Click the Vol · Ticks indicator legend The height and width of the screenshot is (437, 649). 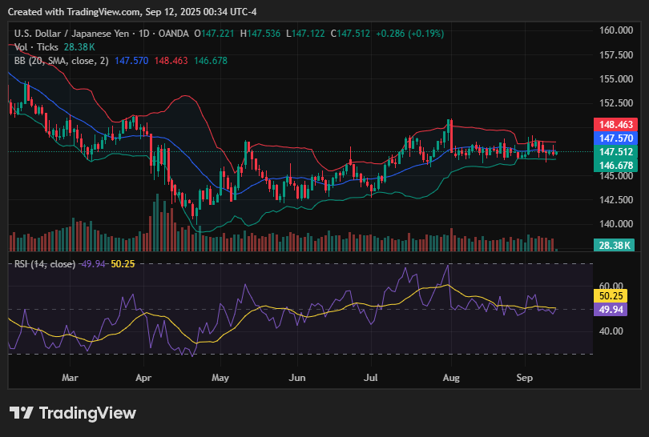pos(36,47)
